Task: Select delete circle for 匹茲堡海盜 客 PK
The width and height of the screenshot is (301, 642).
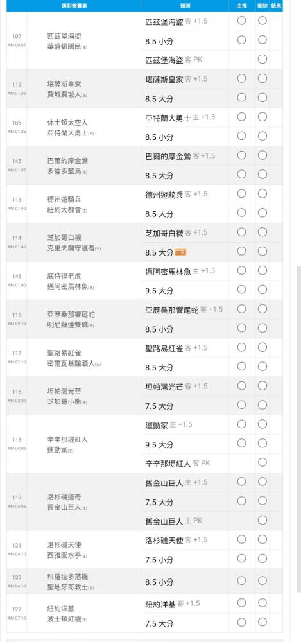Action: click(262, 59)
